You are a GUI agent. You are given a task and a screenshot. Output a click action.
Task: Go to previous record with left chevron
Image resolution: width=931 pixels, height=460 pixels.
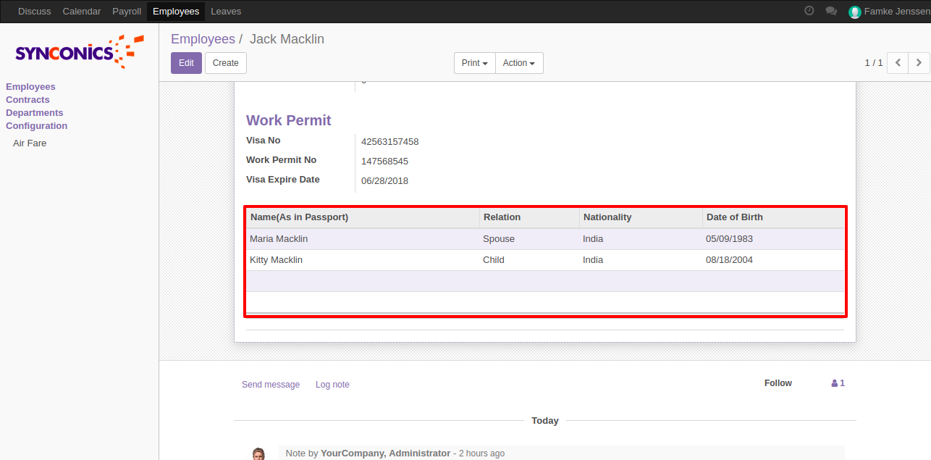pyautogui.click(x=898, y=63)
